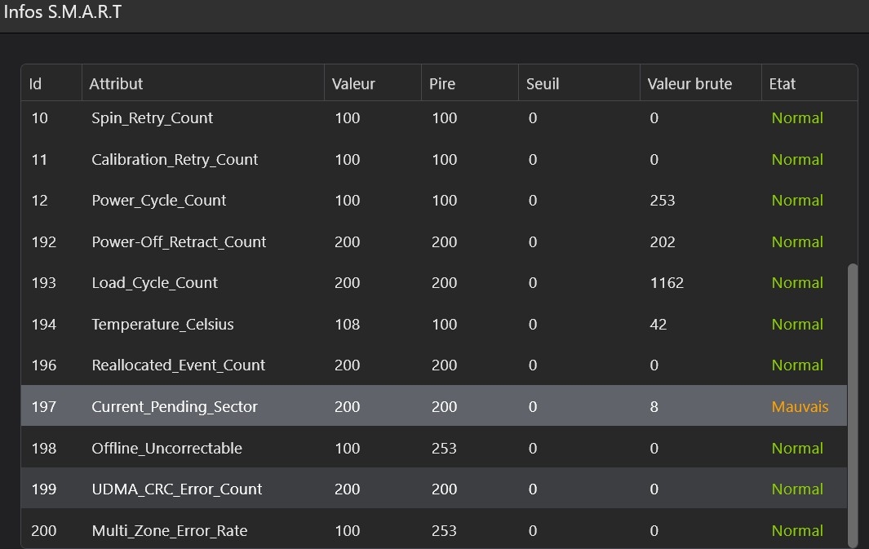Click Normal status of Temperature_Celsius

(x=797, y=324)
